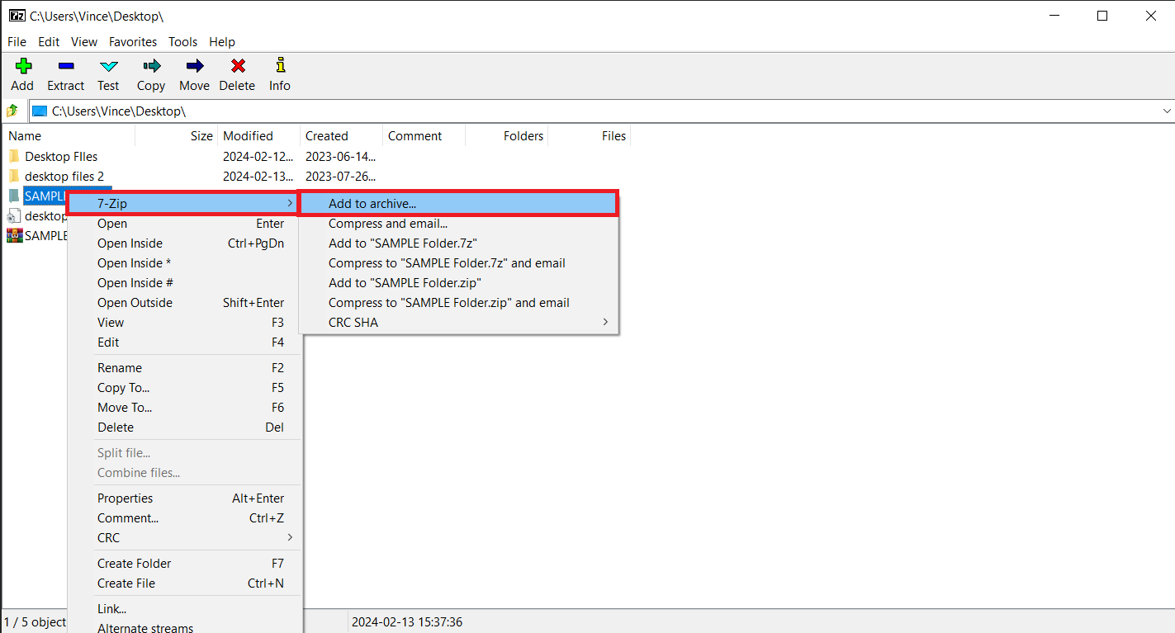Choose Add to archive... option
The image size is (1175, 633).
pos(458,203)
